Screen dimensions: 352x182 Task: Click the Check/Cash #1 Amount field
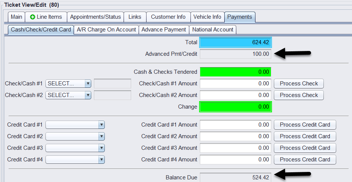pos(235,84)
